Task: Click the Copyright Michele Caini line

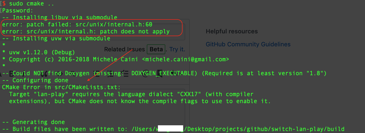Action: pyautogui.click(x=116, y=60)
